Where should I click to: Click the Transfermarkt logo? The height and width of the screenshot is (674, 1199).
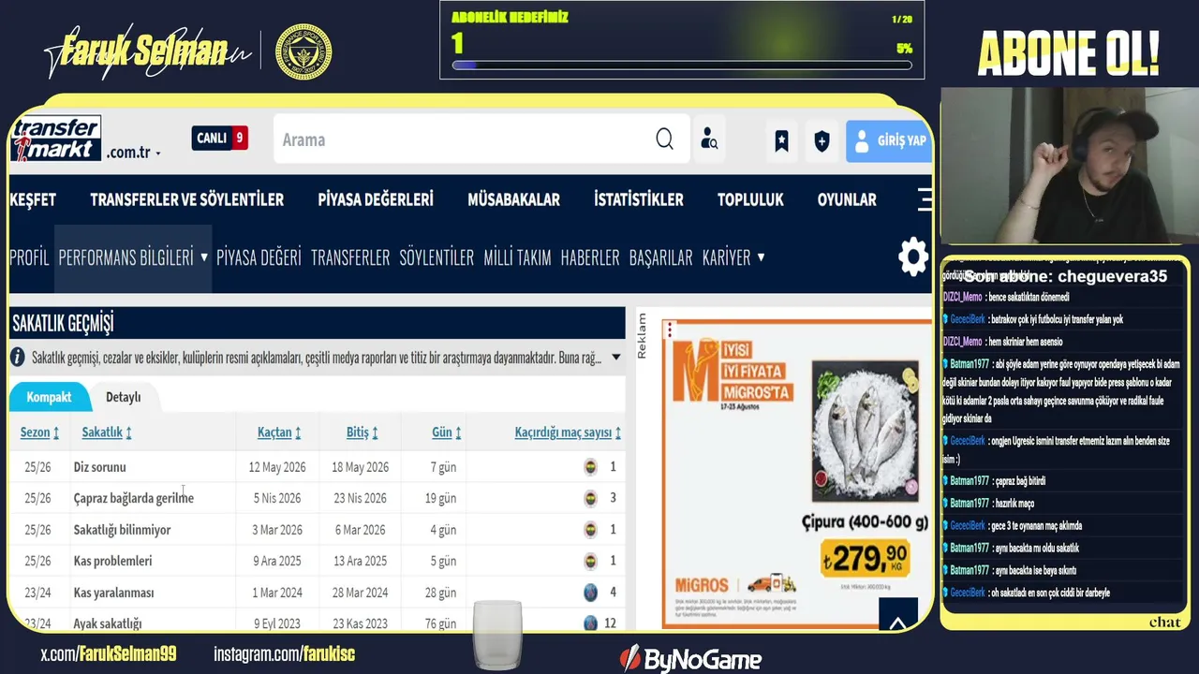point(56,139)
